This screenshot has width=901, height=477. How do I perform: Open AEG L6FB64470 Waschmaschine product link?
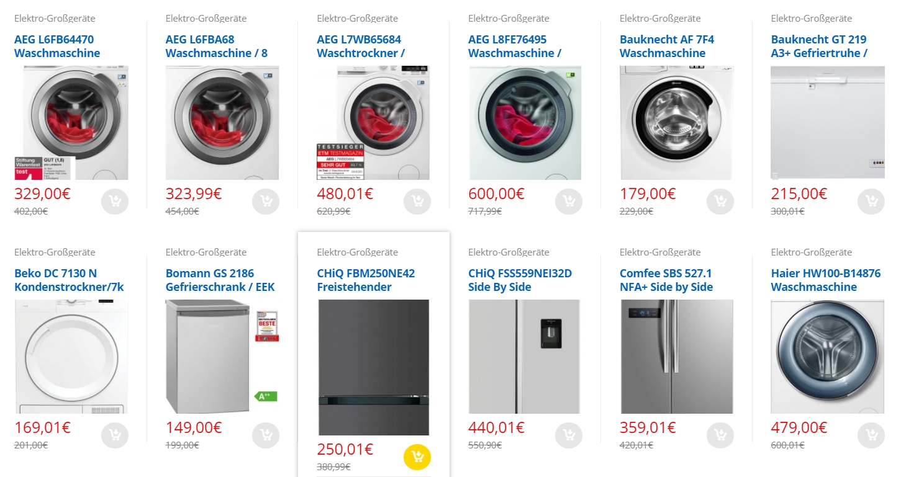point(57,47)
